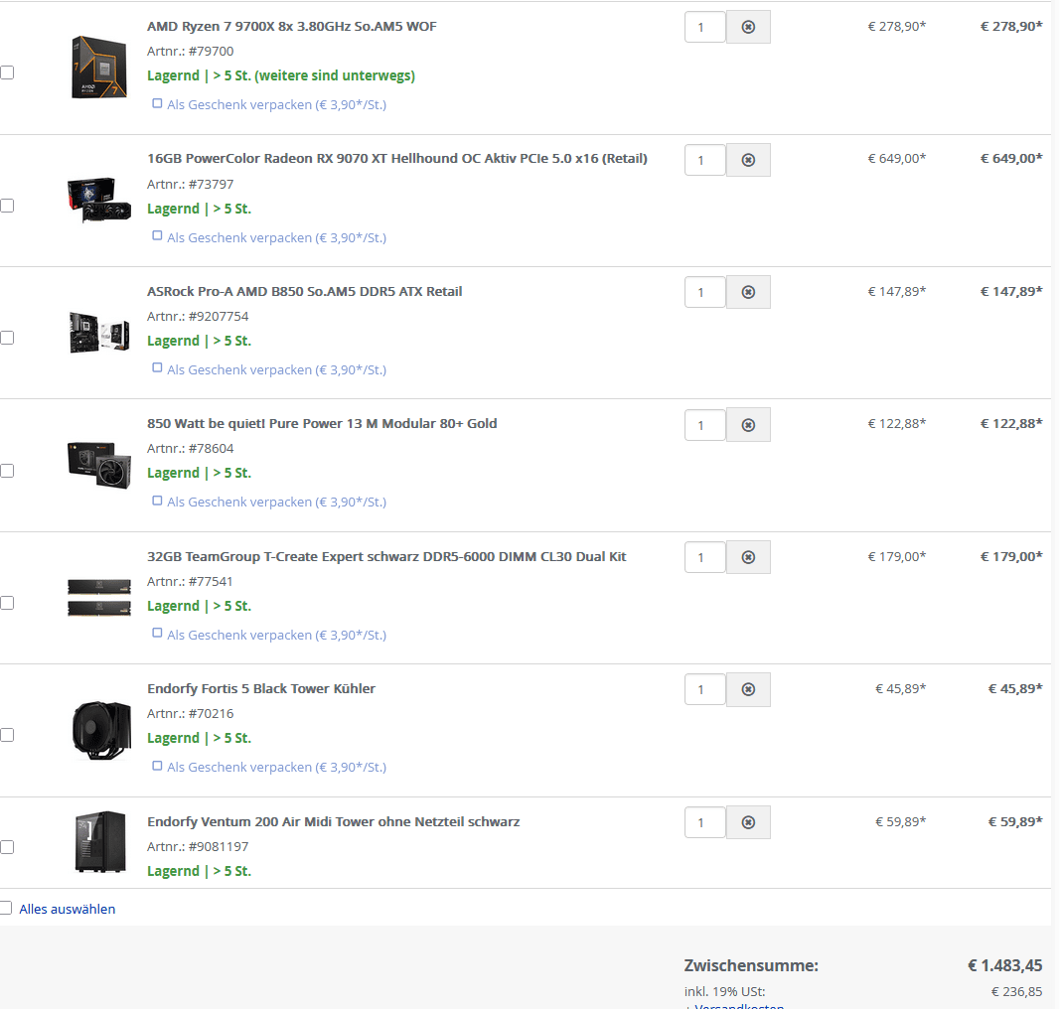Click the bold total € 278,90*
This screenshot has width=1060, height=1009.
coord(1011,27)
